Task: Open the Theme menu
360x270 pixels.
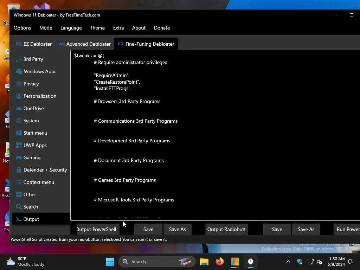Action: tap(97, 28)
